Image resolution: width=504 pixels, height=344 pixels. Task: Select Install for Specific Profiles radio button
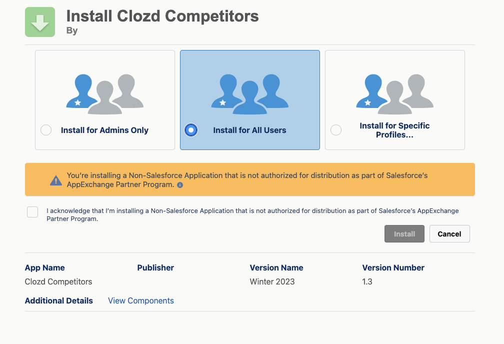[336, 130]
